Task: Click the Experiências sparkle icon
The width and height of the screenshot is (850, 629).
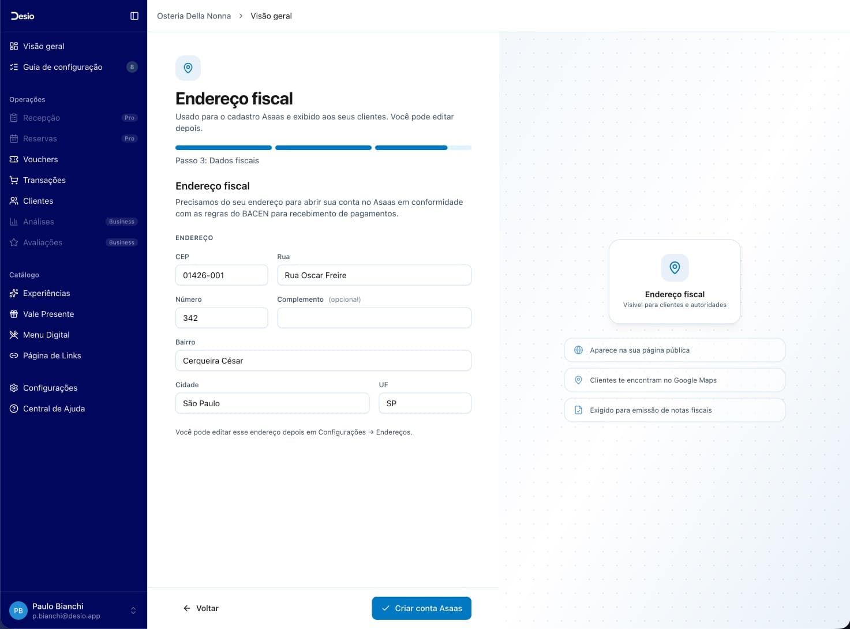Action: click(14, 293)
